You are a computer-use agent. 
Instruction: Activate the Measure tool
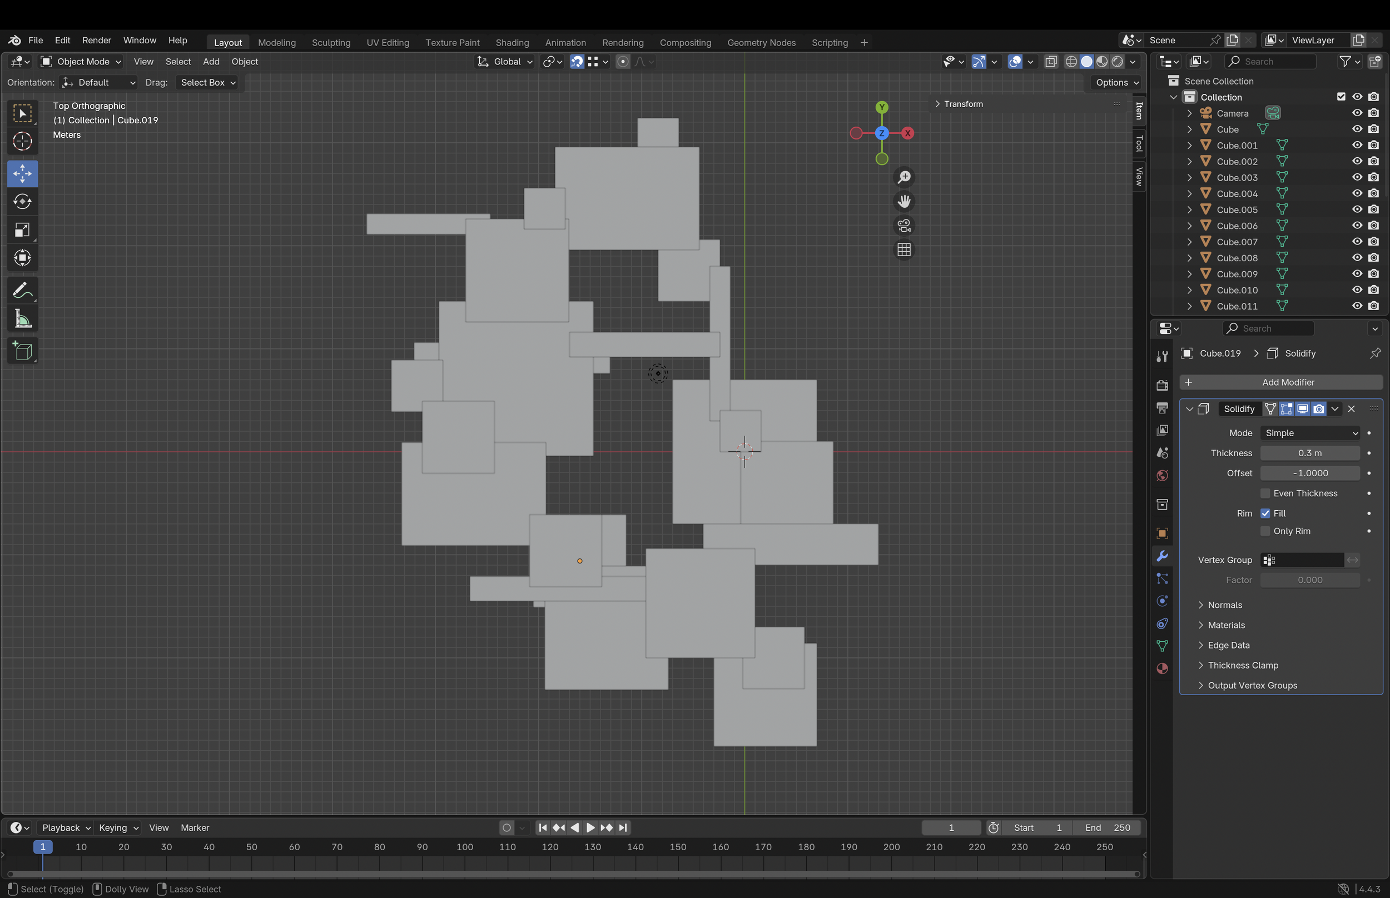click(x=22, y=319)
